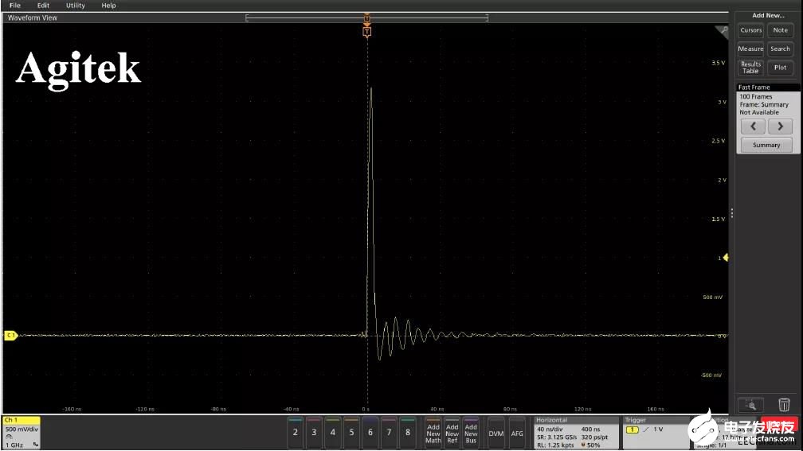Open the AFG button

tap(517, 433)
